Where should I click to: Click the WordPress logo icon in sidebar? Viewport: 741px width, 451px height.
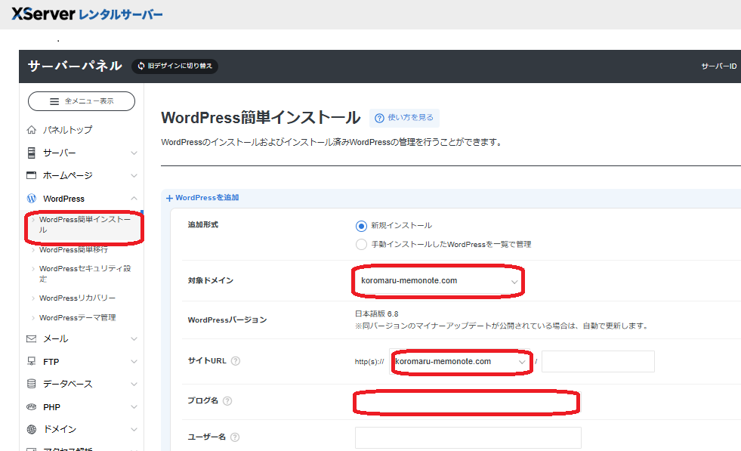coord(31,199)
